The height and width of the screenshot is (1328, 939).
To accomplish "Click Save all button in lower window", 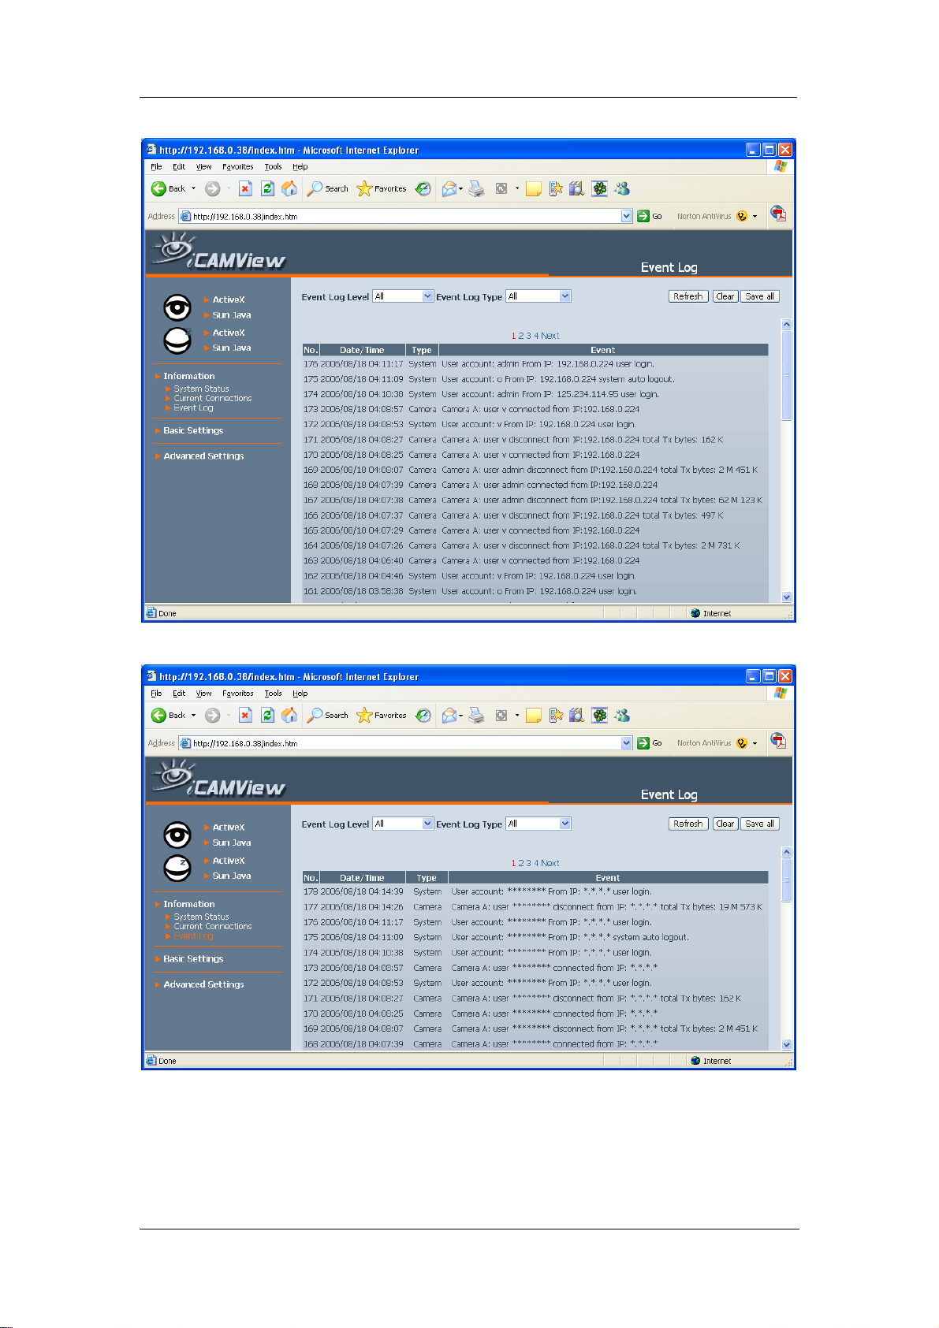I will [x=760, y=824].
